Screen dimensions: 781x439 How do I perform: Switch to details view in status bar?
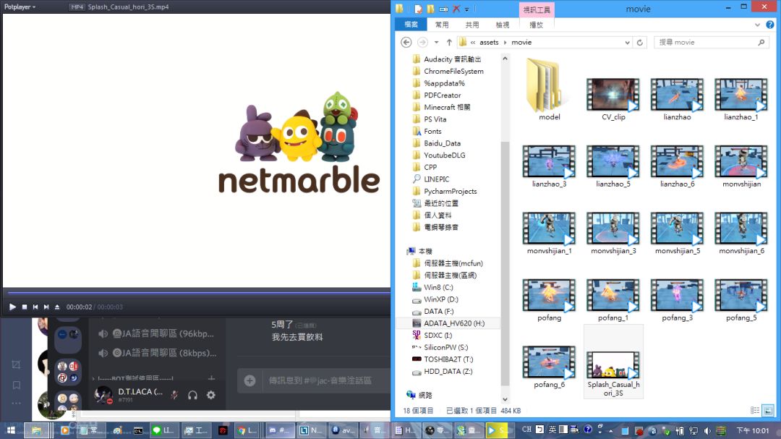(x=755, y=411)
